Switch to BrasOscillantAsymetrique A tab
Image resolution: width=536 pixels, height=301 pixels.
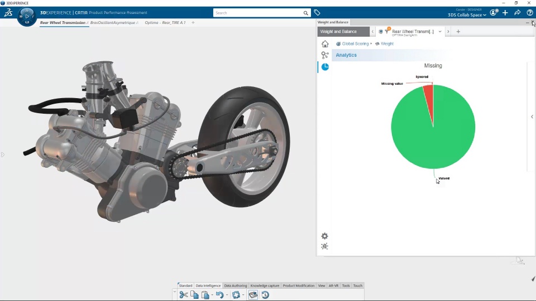(x=114, y=22)
